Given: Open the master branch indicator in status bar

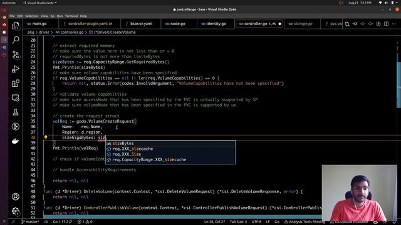Looking at the screenshot, I should click(x=30, y=222).
